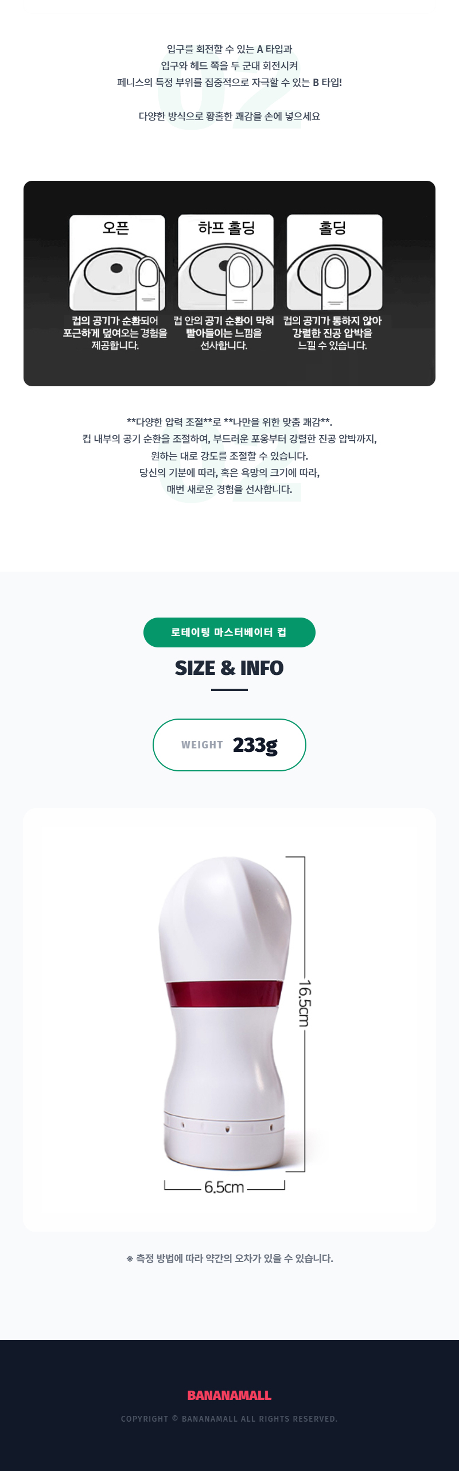This screenshot has width=459, height=1471.
Task: Click the WEIGHT 233g pill
Action: point(229,745)
